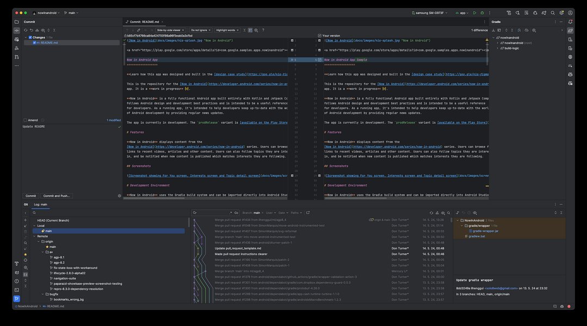Open the app run configuration dropdown
Image resolution: width=587 pixels, height=326 pixels.
coord(462,12)
